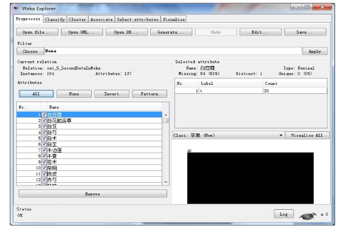The width and height of the screenshot is (346, 230).
Task: Click the Undo button
Action: click(x=216, y=32)
